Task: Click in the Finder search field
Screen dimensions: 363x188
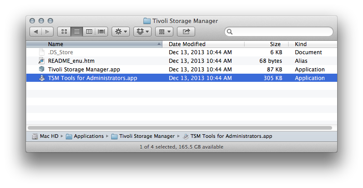Action: pos(279,32)
